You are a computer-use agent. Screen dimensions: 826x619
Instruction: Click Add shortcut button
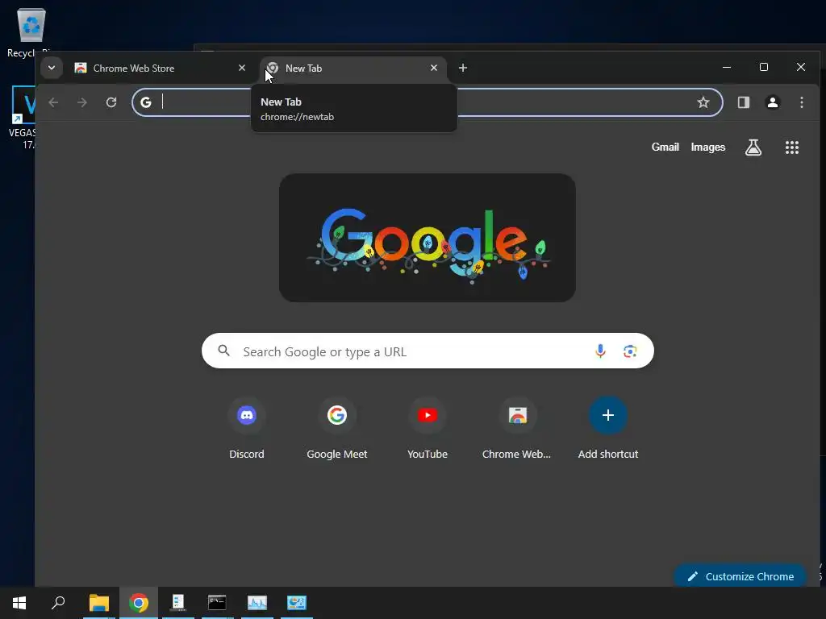608,429
